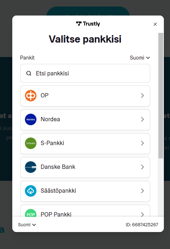The width and height of the screenshot is (170, 249).
Task: Choose Säästöpankki as your bank
Action: [x=85, y=191]
